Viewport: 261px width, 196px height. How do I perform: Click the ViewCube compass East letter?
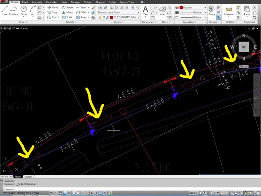pos(255,47)
